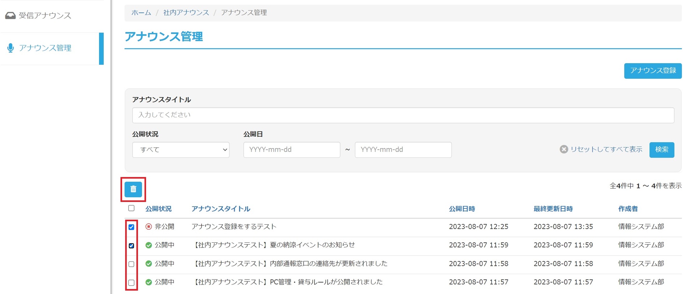Go to 社内アナウンス breadcrumb link

coord(186,13)
